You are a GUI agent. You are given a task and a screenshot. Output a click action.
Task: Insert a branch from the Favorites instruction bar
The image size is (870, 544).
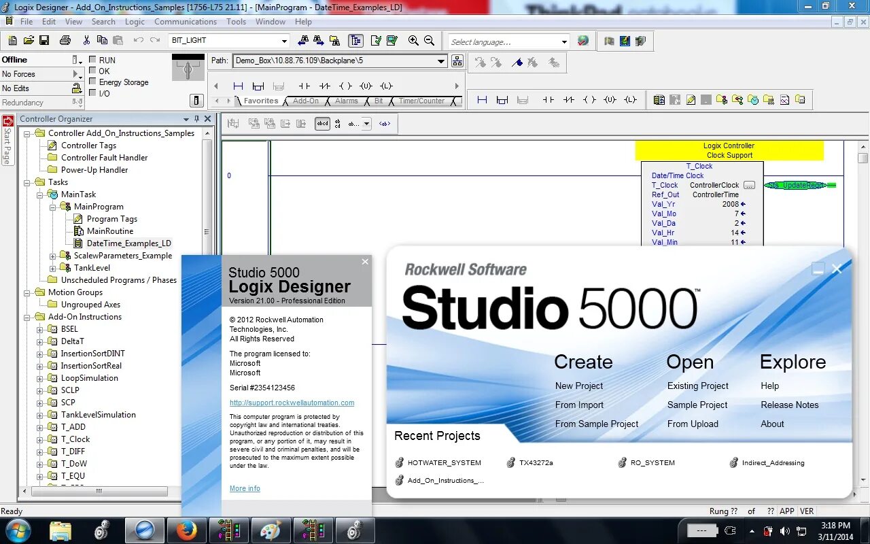pyautogui.click(x=258, y=86)
